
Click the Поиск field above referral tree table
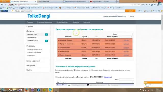(127, 79)
